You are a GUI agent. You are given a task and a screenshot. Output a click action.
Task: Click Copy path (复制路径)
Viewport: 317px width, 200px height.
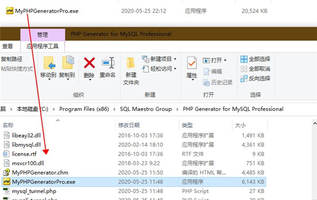pos(12,59)
